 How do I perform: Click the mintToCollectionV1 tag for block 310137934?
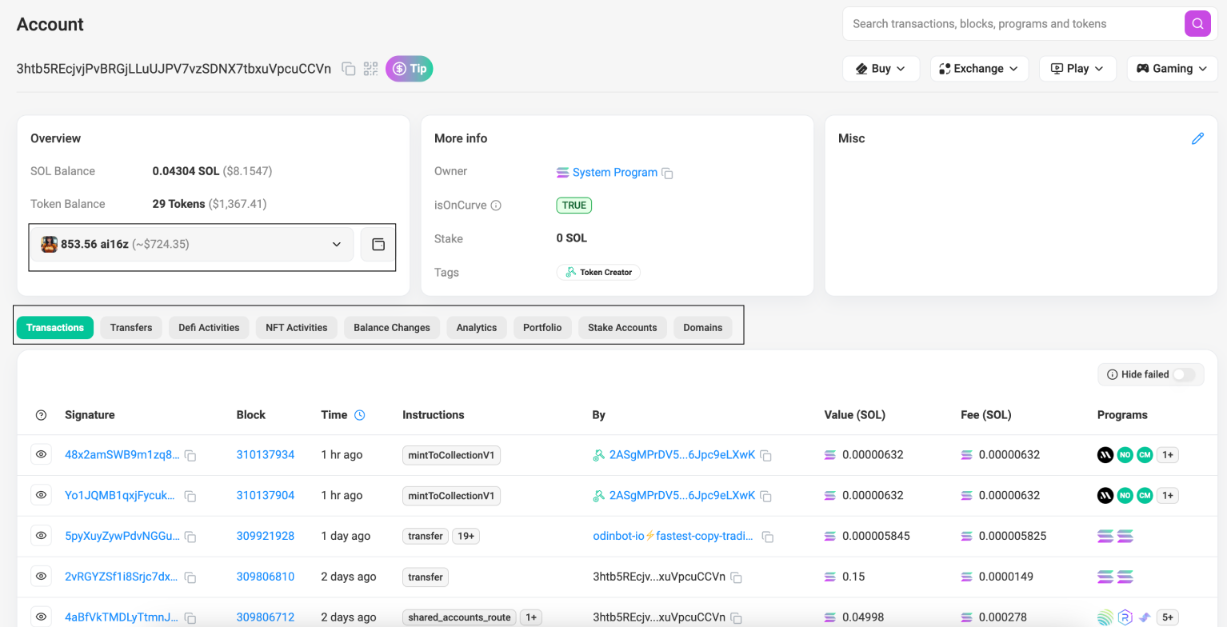pyautogui.click(x=451, y=455)
